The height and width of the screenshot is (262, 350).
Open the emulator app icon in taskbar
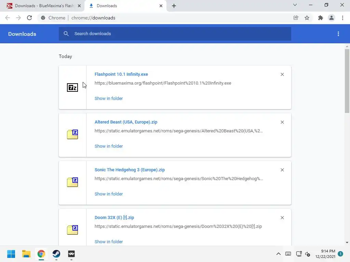pos(71,254)
